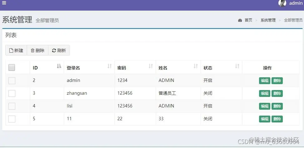Screen dimensions: 304x148
Task: Click the login name cell '11'
Action: pyautogui.click(x=69, y=119)
